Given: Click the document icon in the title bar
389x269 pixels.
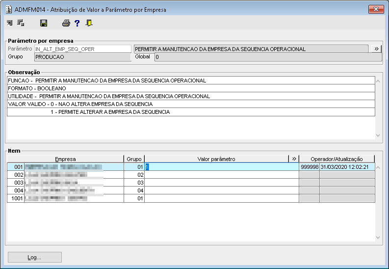Looking at the screenshot, I should pos(9,9).
